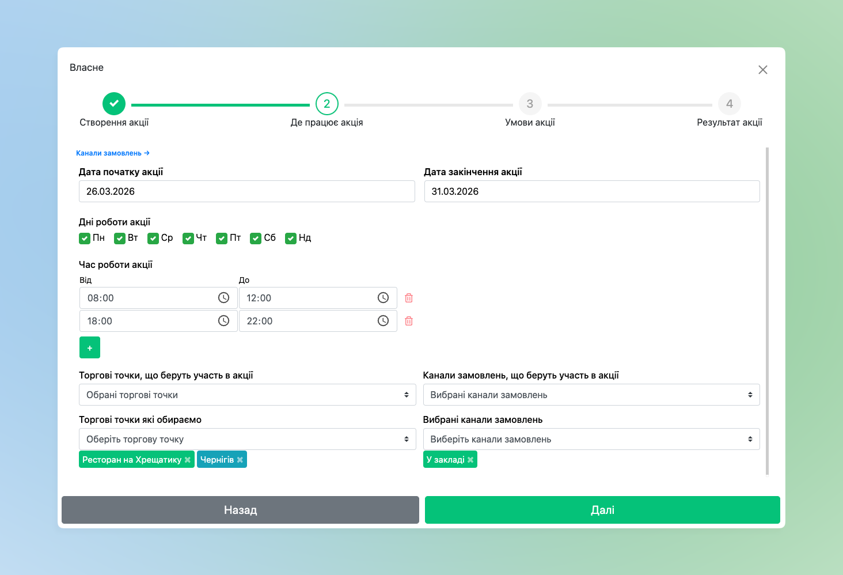
Task: Remove the У закладі channel tag
Action: [470, 460]
